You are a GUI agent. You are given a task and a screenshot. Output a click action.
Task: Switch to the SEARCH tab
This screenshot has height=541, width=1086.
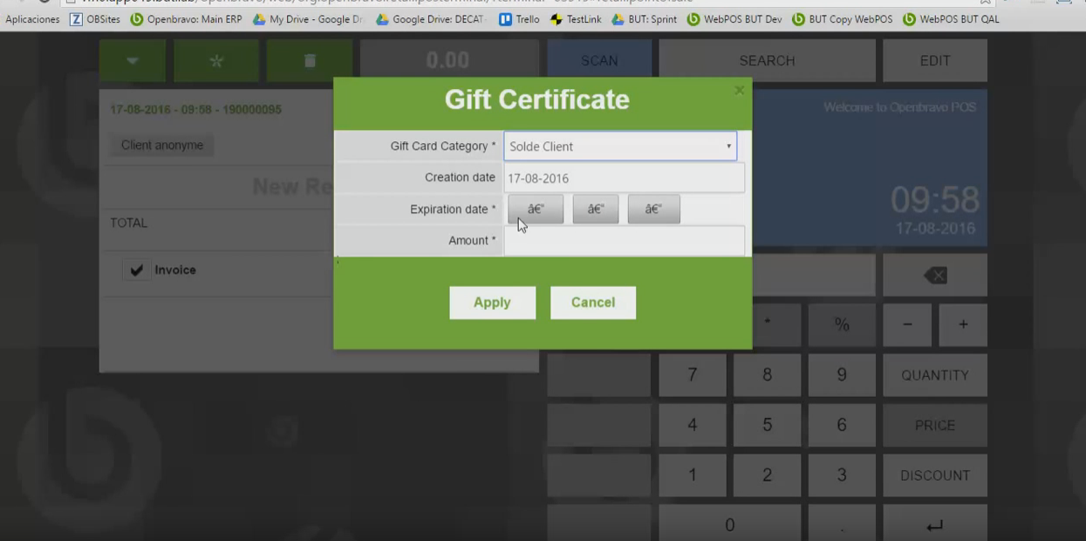click(x=767, y=61)
